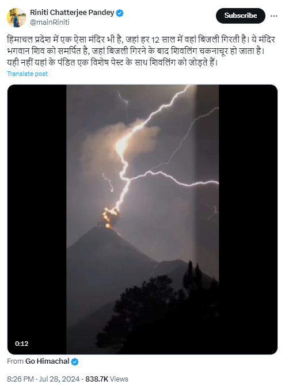The height and width of the screenshot is (385, 285).
Task: Open the Riniti Chatterjee Pandey display name
Action: 72,13
